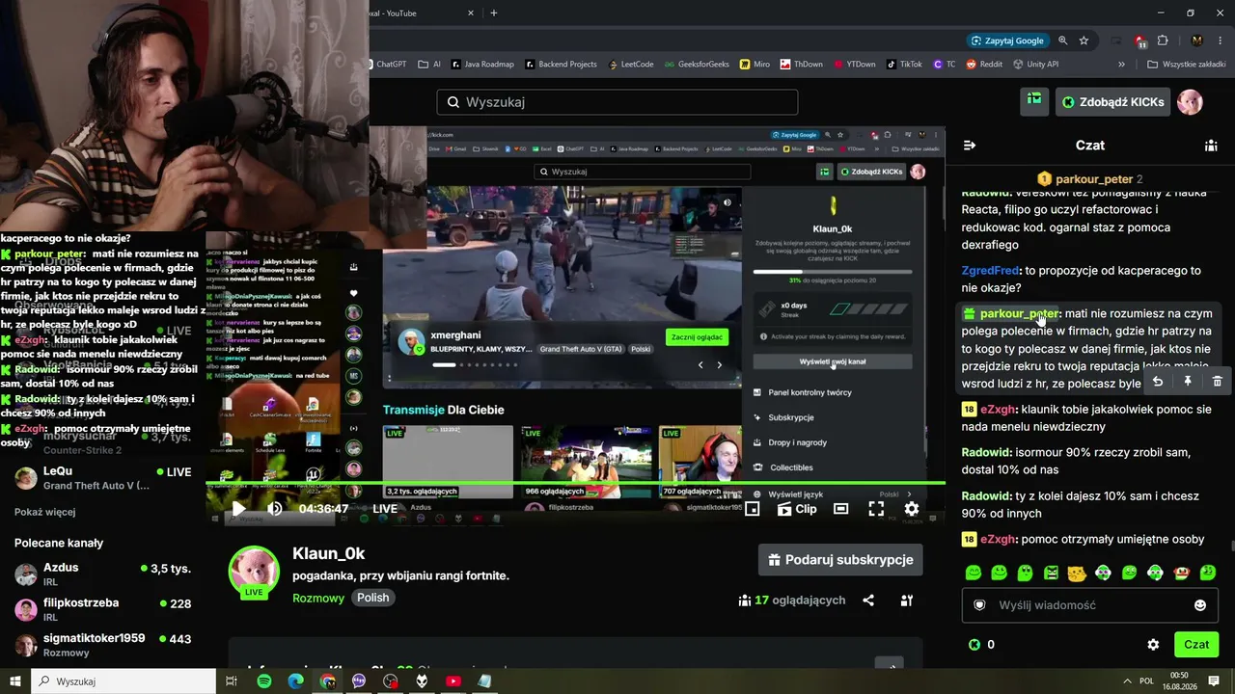Open the emoji picker in chat input
This screenshot has width=1235, height=694.
point(1200,605)
